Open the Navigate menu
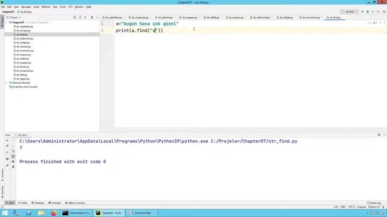The image size is (387, 217). pos(26,7)
